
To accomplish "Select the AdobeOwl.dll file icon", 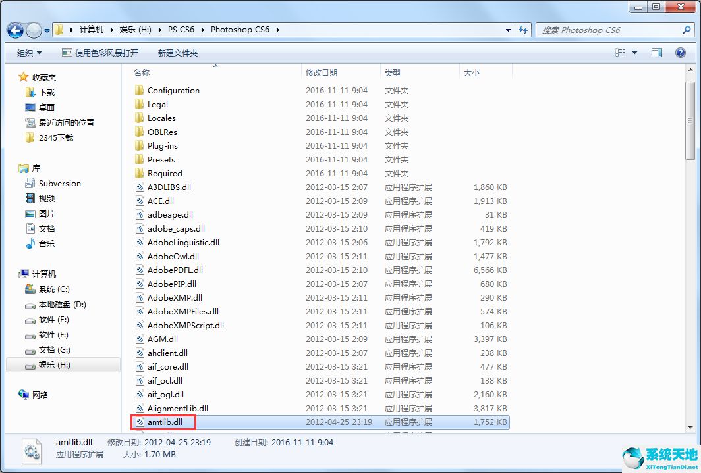I will pyautogui.click(x=140, y=257).
